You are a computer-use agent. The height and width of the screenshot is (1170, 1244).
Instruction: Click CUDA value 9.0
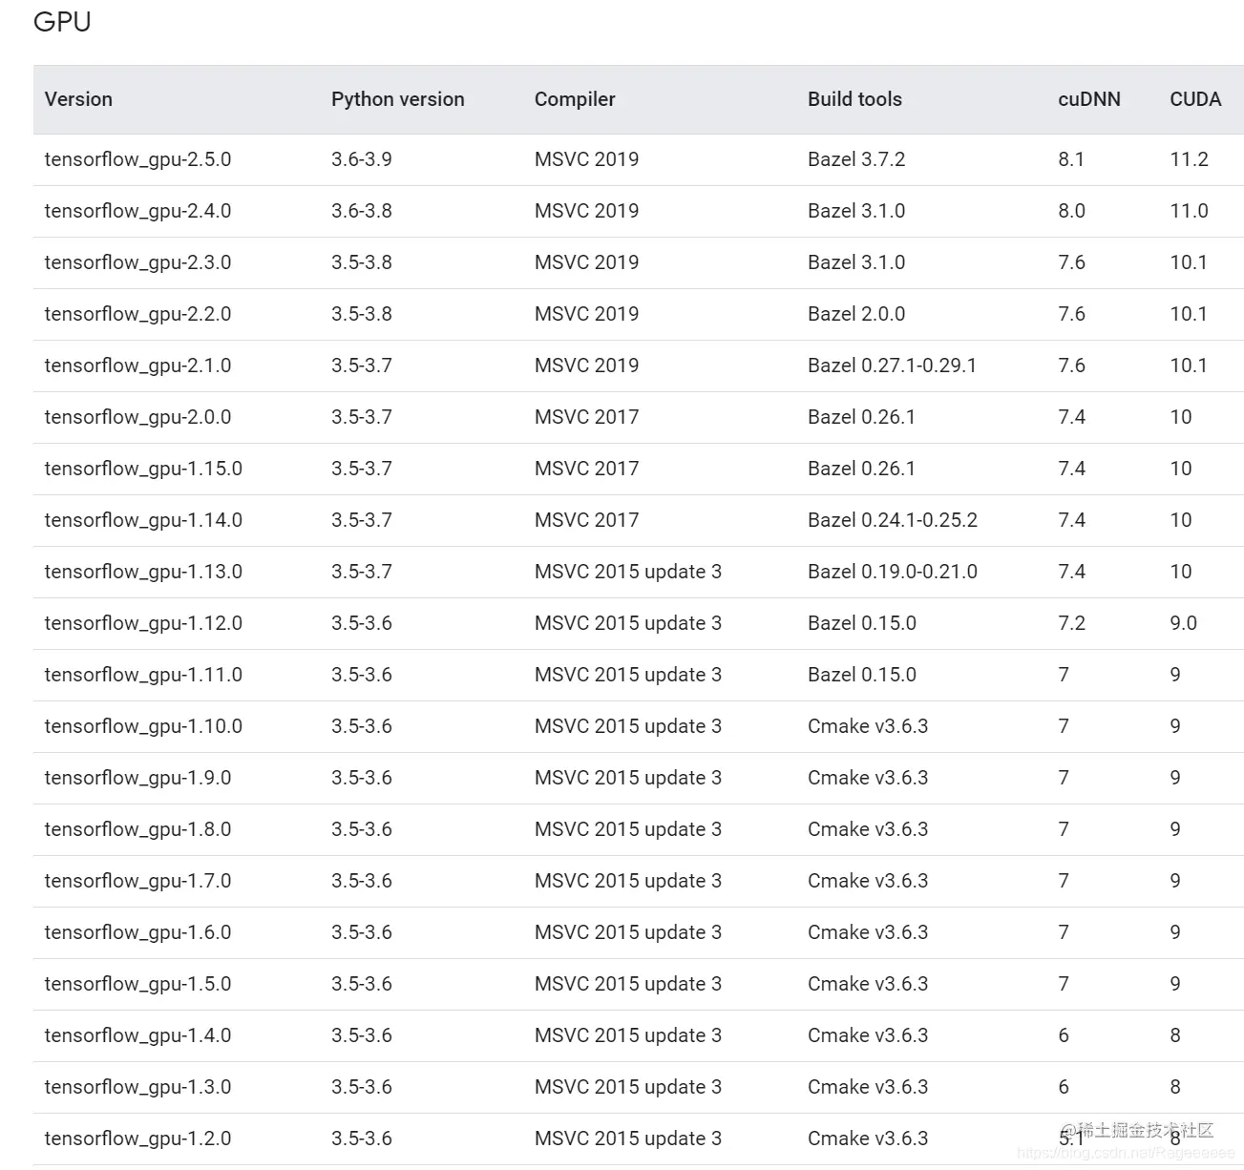click(1183, 623)
